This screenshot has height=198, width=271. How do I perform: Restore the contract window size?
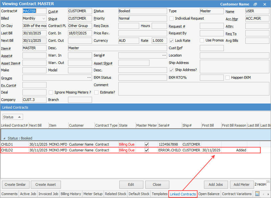coord(255,4)
